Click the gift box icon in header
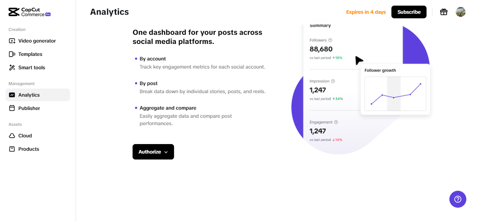Viewport: 480px width, 221px height. [444, 12]
